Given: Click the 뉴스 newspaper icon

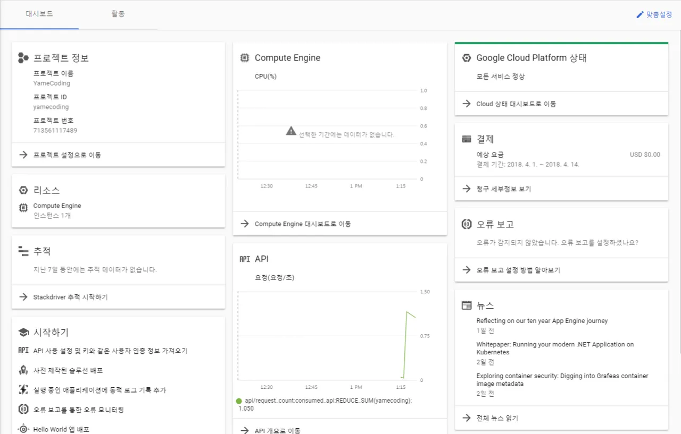Looking at the screenshot, I should [x=467, y=305].
